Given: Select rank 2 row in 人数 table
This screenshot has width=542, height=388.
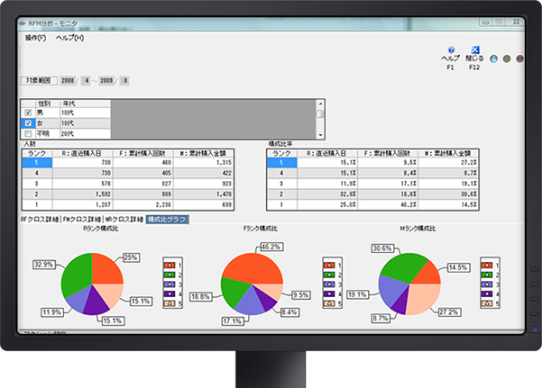Looking at the screenshot, I should pos(128,194).
